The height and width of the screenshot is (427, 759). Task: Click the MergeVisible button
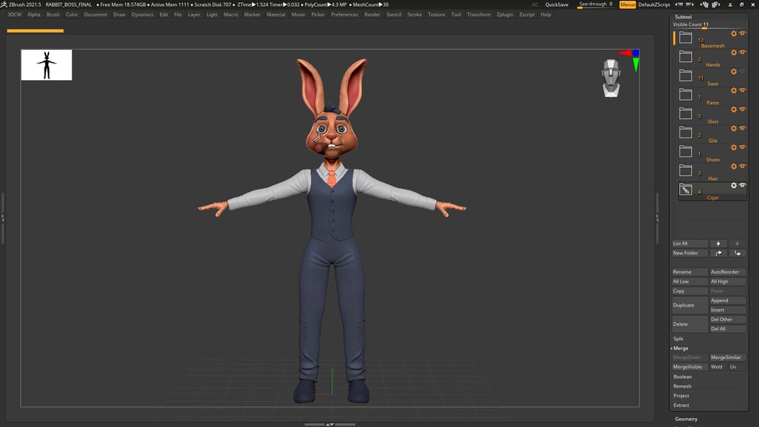point(687,367)
